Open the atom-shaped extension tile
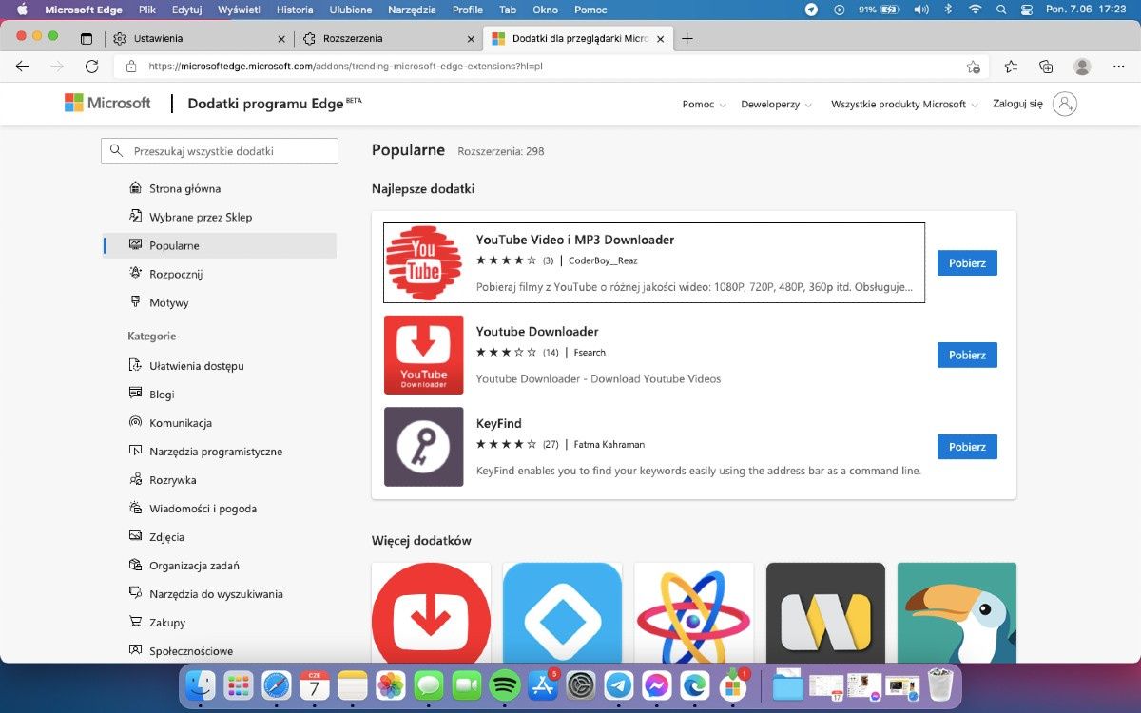Viewport: 1141px width, 713px height. 694,612
